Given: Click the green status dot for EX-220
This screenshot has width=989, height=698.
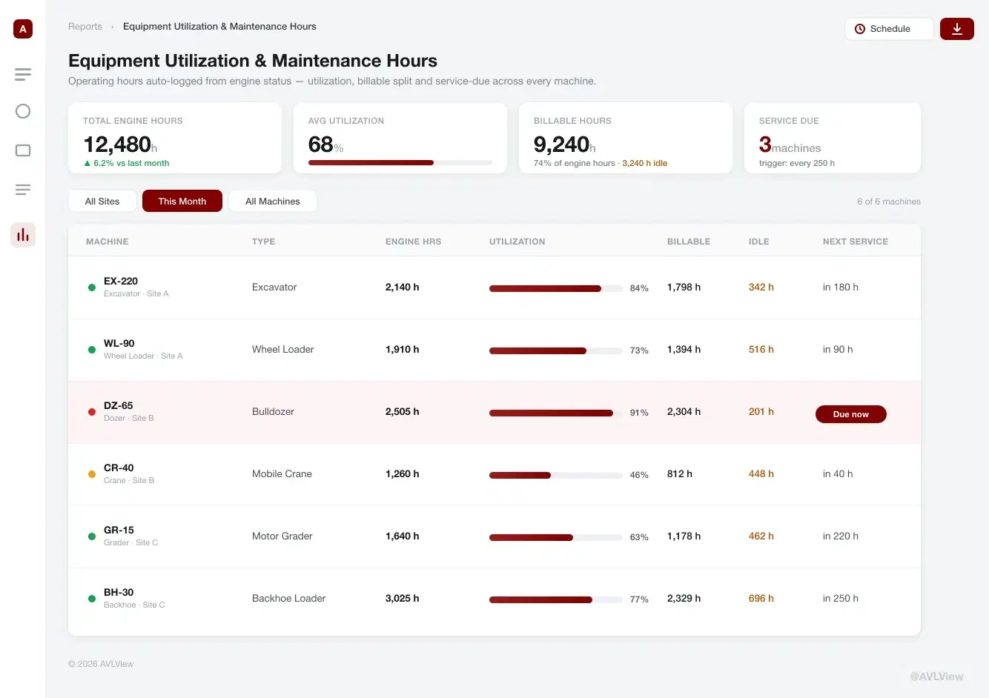Looking at the screenshot, I should (x=92, y=287).
